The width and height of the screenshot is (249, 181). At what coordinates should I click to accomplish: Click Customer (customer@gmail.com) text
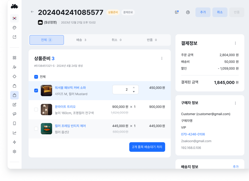coord(206,114)
